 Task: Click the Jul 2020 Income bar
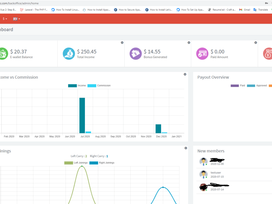(x=82, y=115)
